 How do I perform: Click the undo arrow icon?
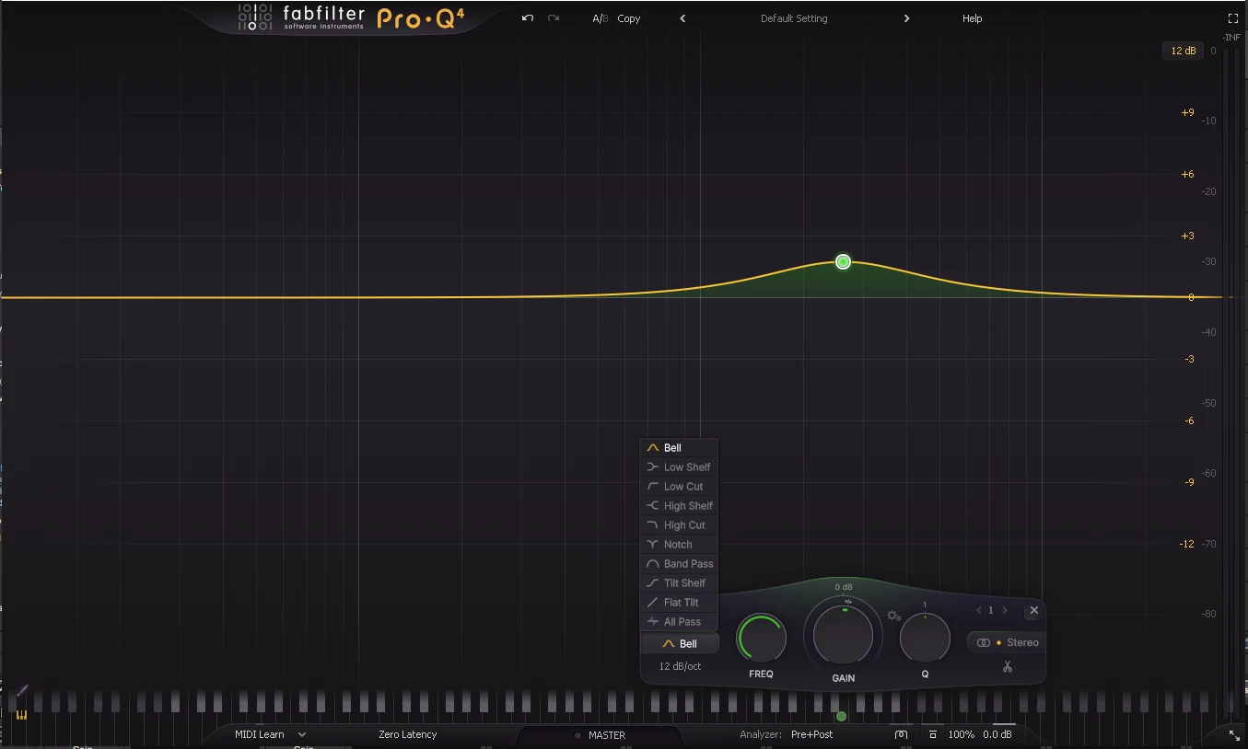[528, 18]
